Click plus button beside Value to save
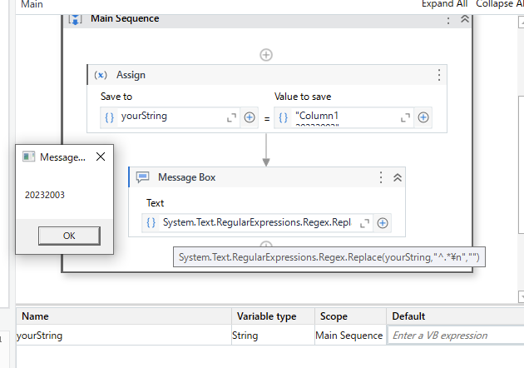 423,117
